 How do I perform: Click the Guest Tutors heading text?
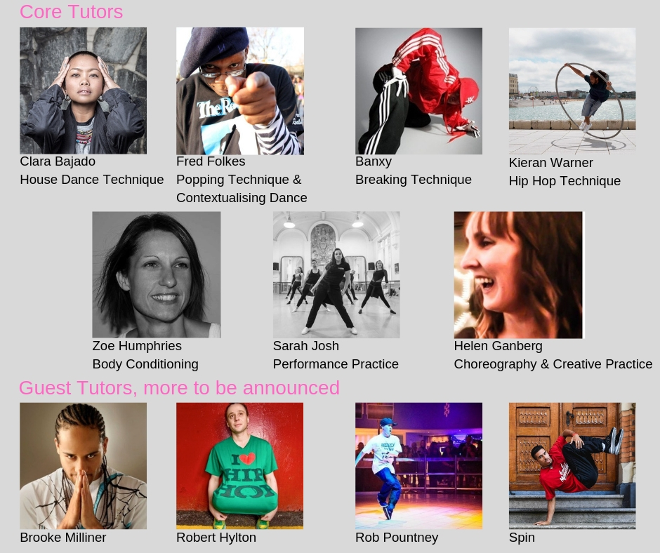coord(179,387)
